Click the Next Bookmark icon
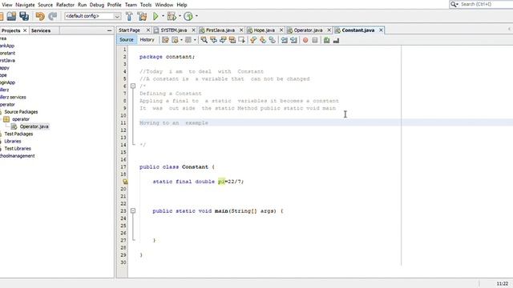513x288 pixels. coord(263,40)
